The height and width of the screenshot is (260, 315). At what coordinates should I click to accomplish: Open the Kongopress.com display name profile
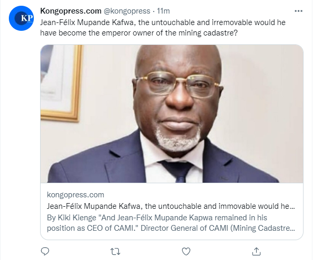click(70, 10)
